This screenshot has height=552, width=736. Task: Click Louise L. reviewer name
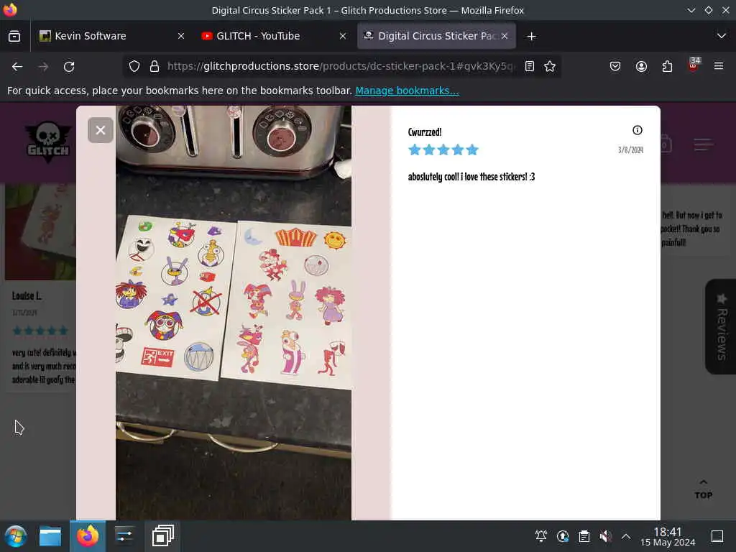click(x=27, y=295)
